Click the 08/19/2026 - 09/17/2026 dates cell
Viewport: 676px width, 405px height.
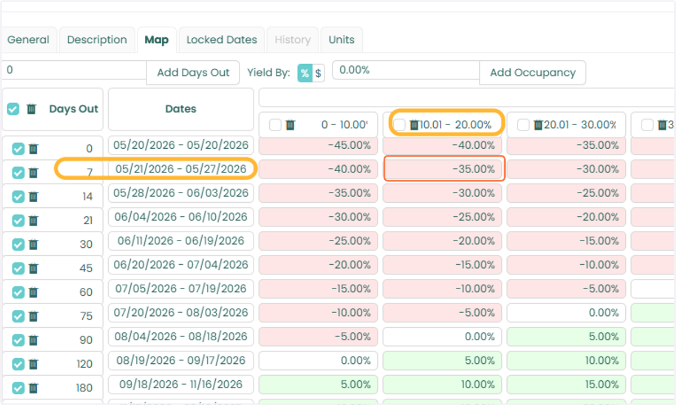pyautogui.click(x=181, y=361)
